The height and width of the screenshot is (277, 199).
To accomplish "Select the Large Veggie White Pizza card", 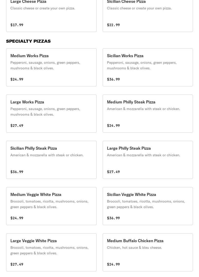I will click(x=51, y=252).
